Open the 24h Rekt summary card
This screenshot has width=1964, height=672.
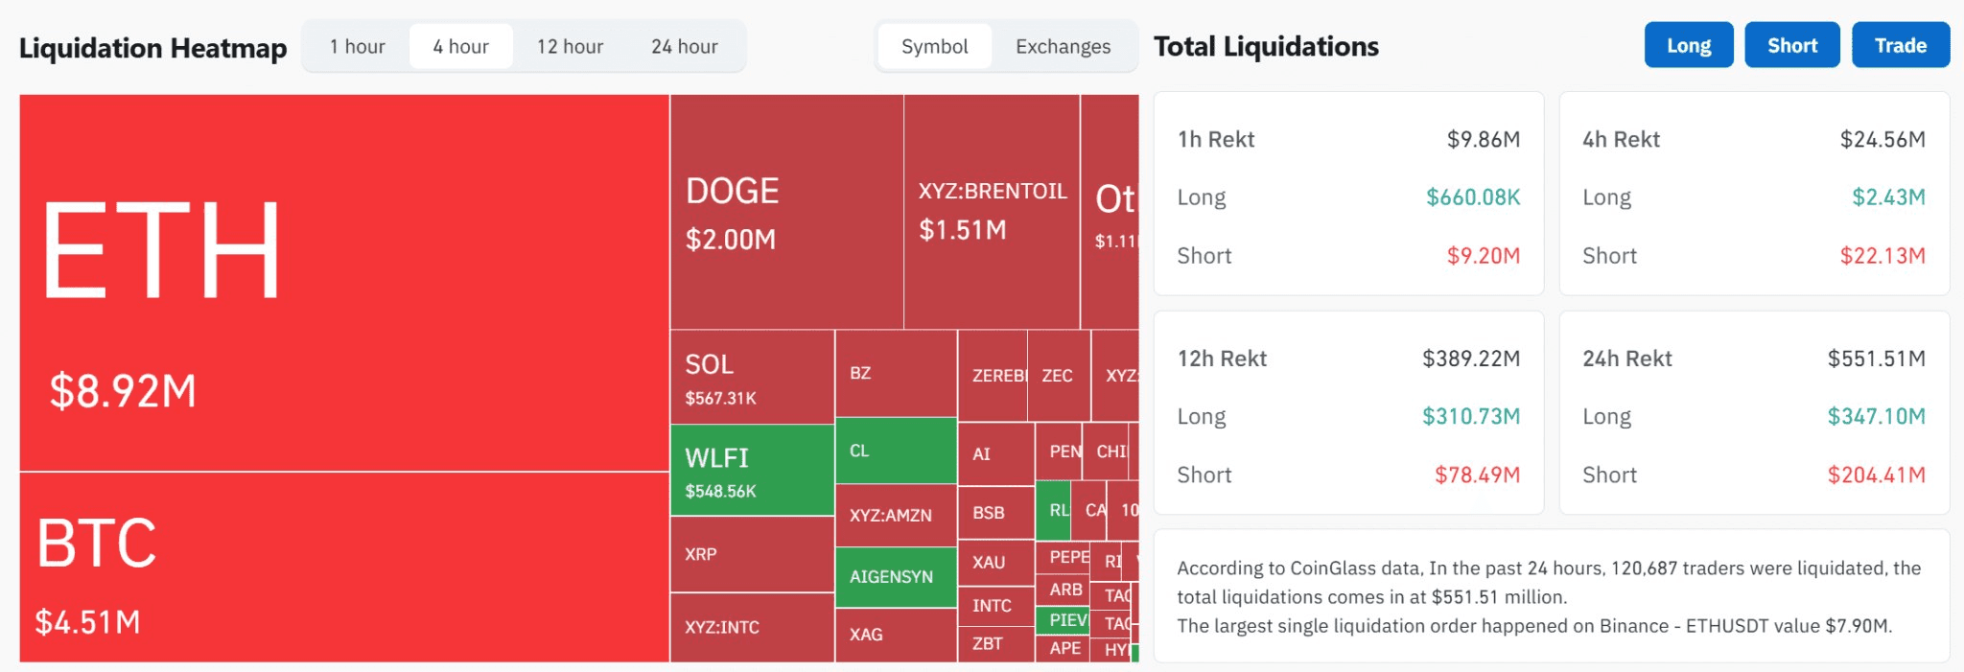click(x=1753, y=412)
